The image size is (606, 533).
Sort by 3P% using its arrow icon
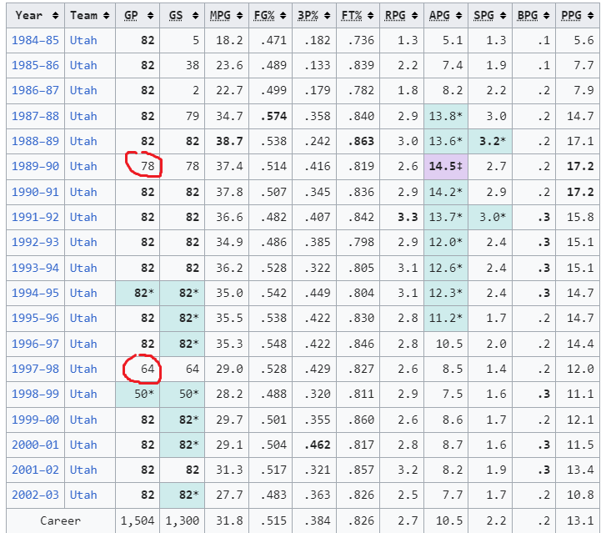328,16
